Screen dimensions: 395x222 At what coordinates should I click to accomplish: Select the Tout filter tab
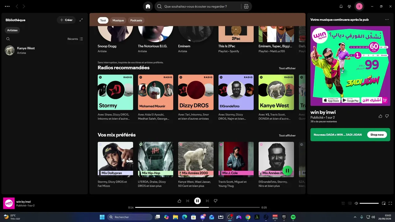click(103, 20)
